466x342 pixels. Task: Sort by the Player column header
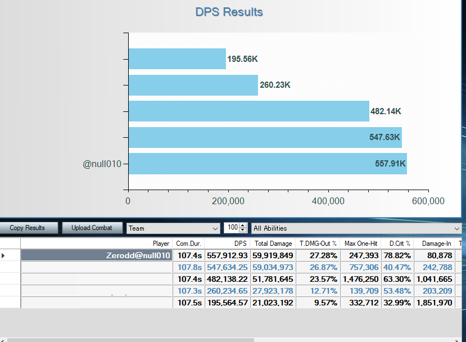click(96, 244)
